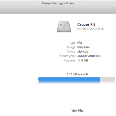Click the Type field label
Image resolution: width=116 pixels, height=116 pixels.
tap(72, 43)
